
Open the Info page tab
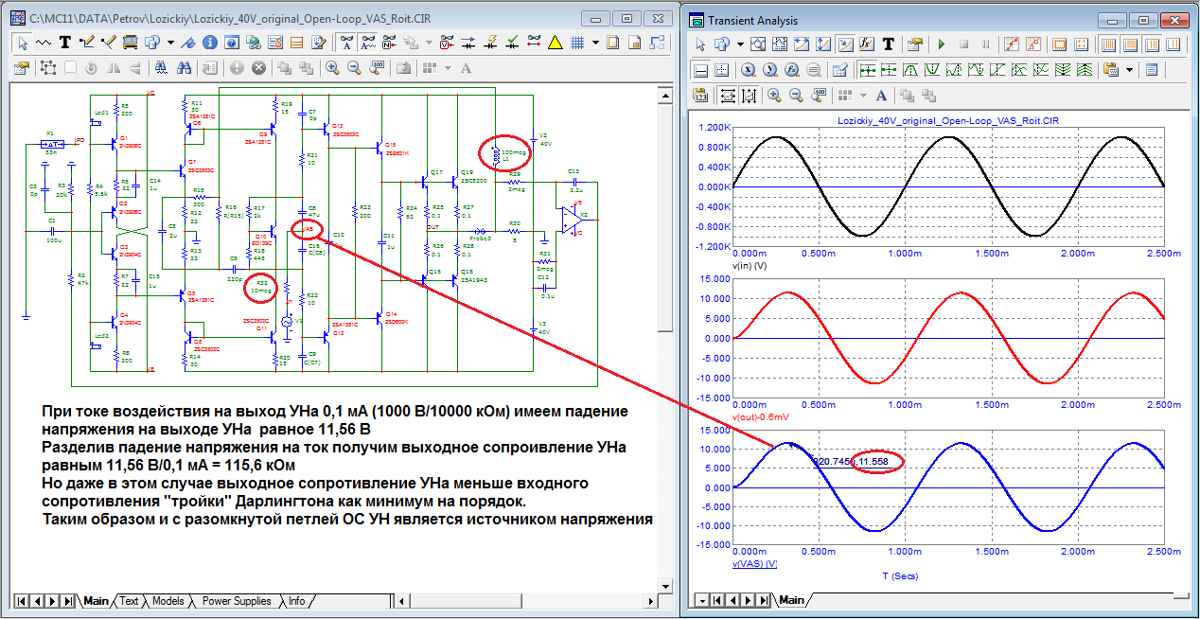pyautogui.click(x=297, y=601)
